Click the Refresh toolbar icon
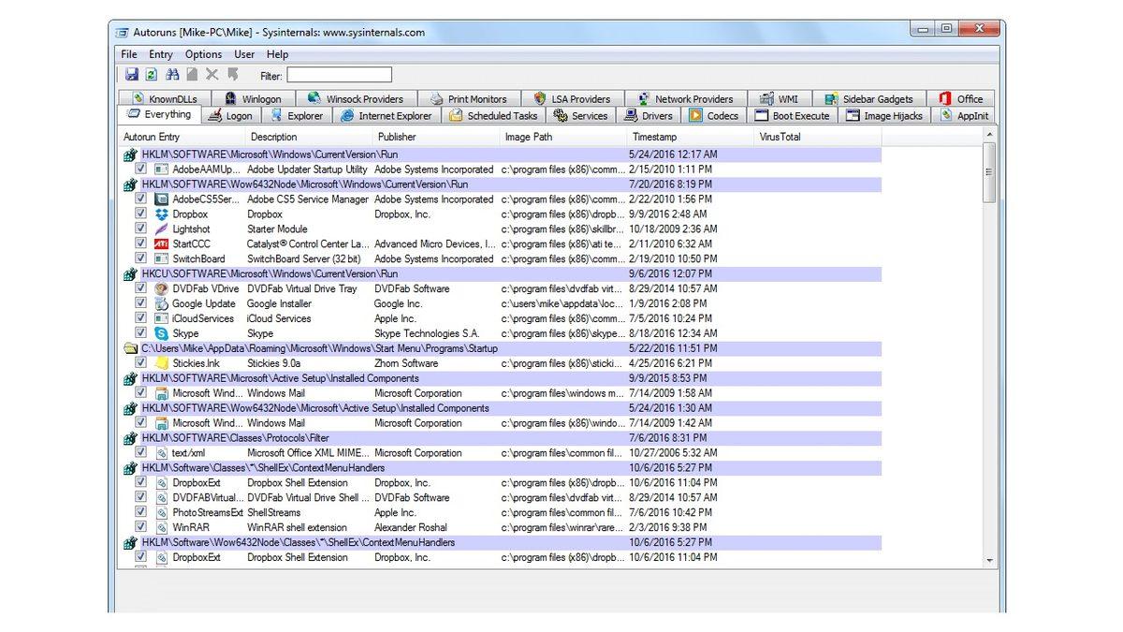Viewport: 1123px width, 632px height. coord(151,75)
